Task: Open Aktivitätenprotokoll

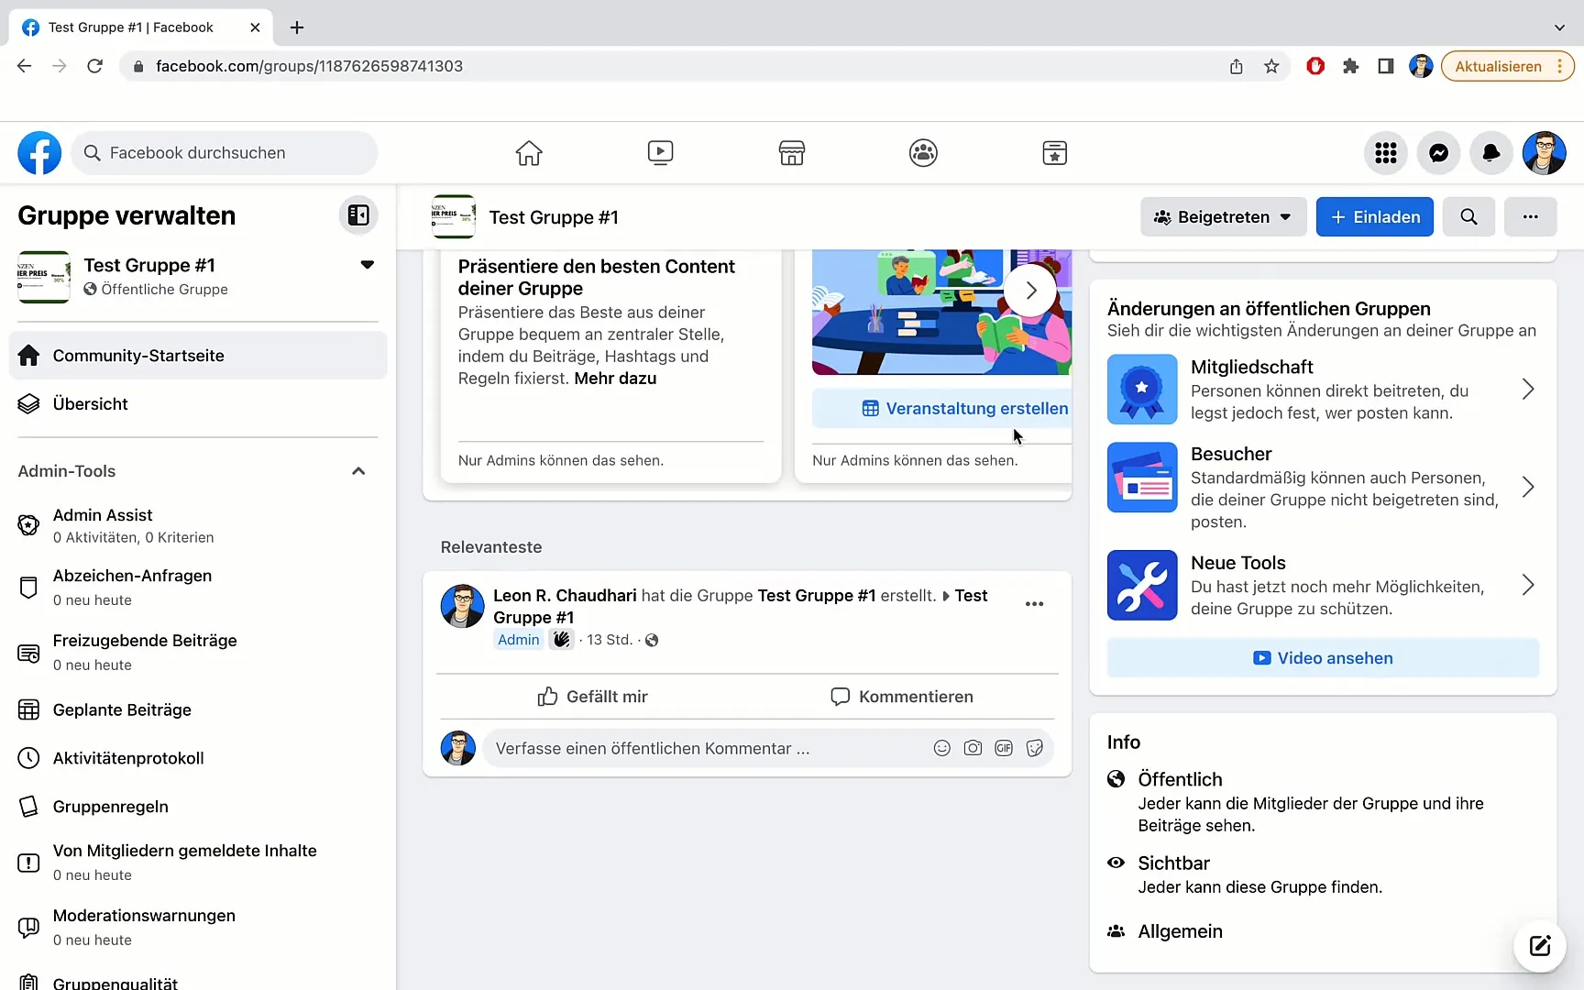Action: [198, 758]
